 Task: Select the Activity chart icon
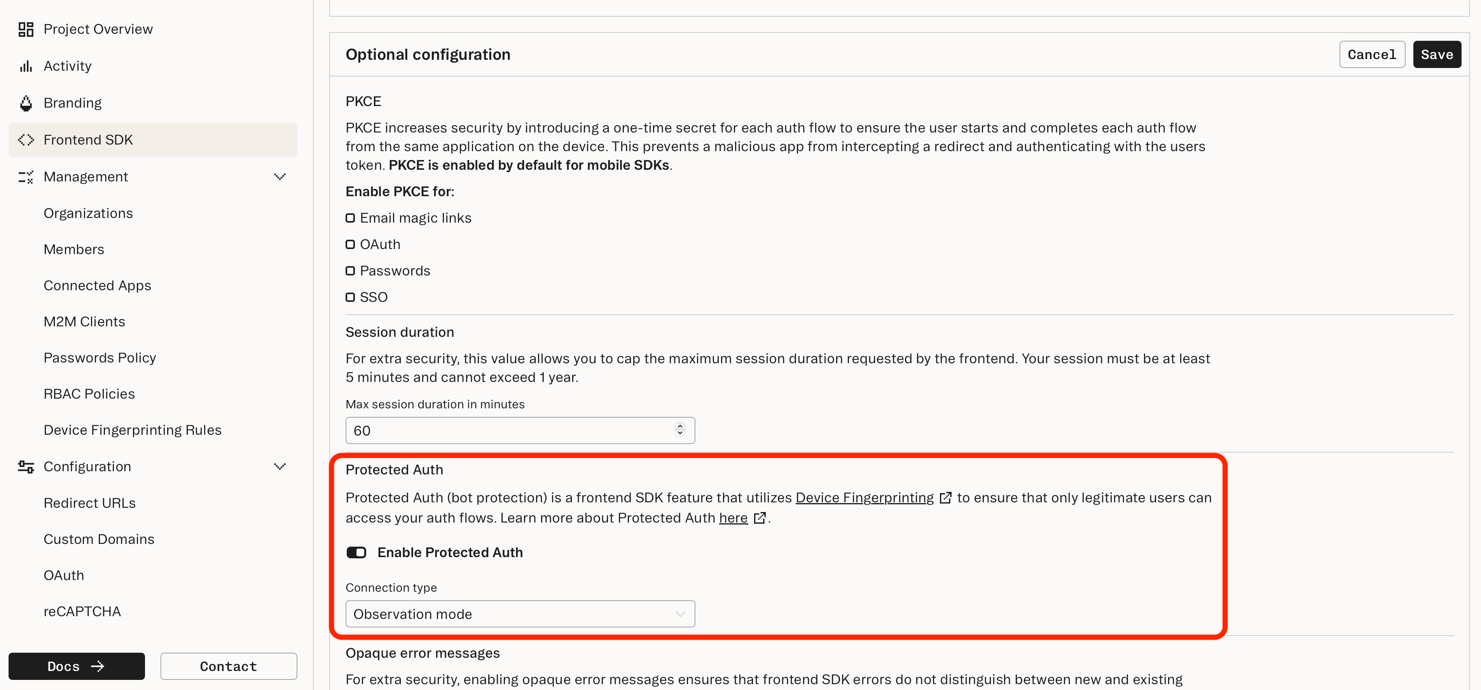25,66
